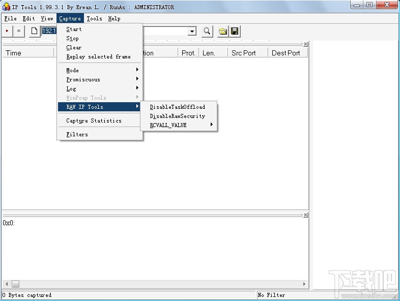Click the horizontal scrollbar thumb
The image size is (400, 301).
(x=16, y=284)
